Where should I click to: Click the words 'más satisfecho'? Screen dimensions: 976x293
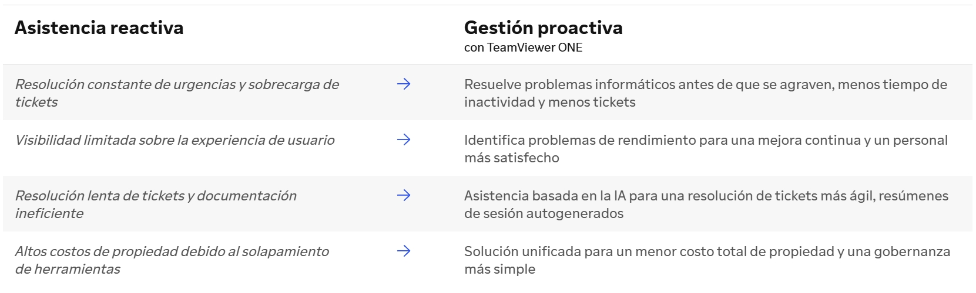point(512,158)
